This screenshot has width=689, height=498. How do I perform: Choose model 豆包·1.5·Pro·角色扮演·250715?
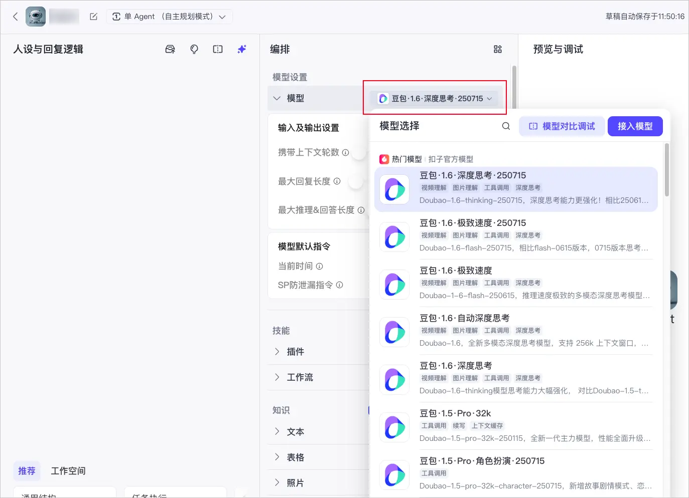tap(516, 474)
